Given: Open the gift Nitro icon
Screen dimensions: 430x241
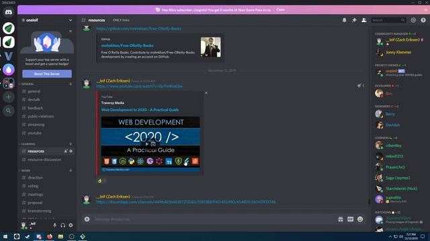Looking at the screenshot, I should pyautogui.click(x=341, y=219).
